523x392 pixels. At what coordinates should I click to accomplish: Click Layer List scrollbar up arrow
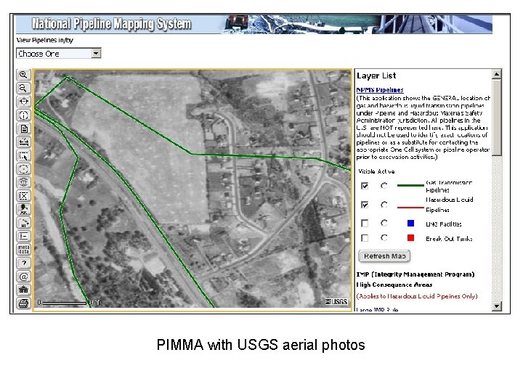click(x=497, y=74)
